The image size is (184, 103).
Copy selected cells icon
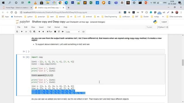[30, 32]
